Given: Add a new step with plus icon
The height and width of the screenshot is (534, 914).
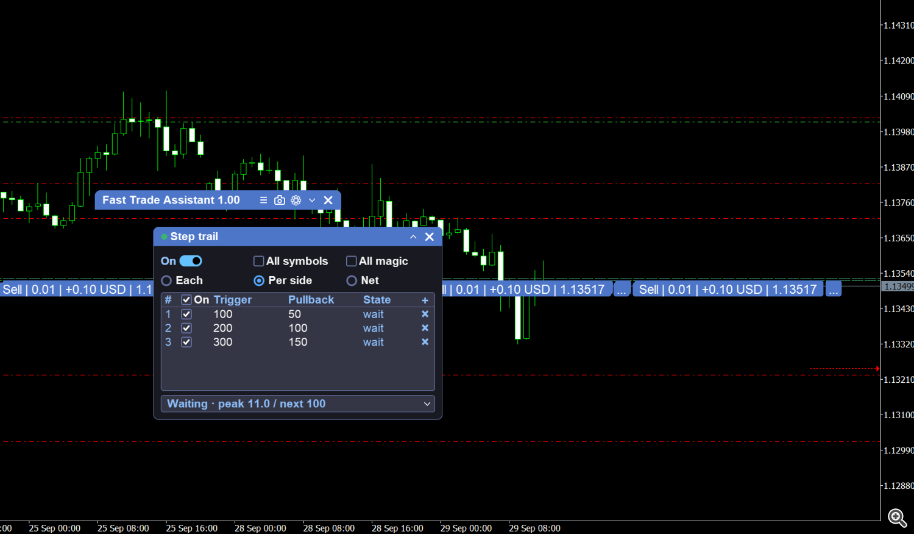Looking at the screenshot, I should 425,300.
